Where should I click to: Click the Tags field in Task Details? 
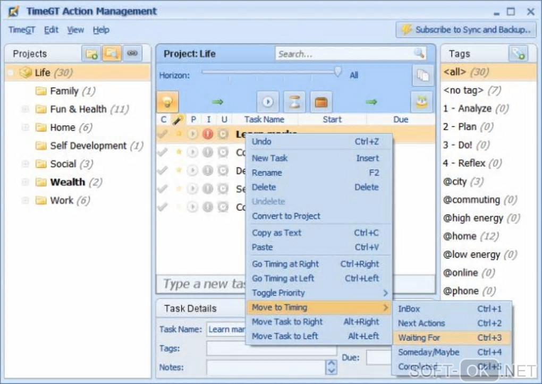(272, 348)
